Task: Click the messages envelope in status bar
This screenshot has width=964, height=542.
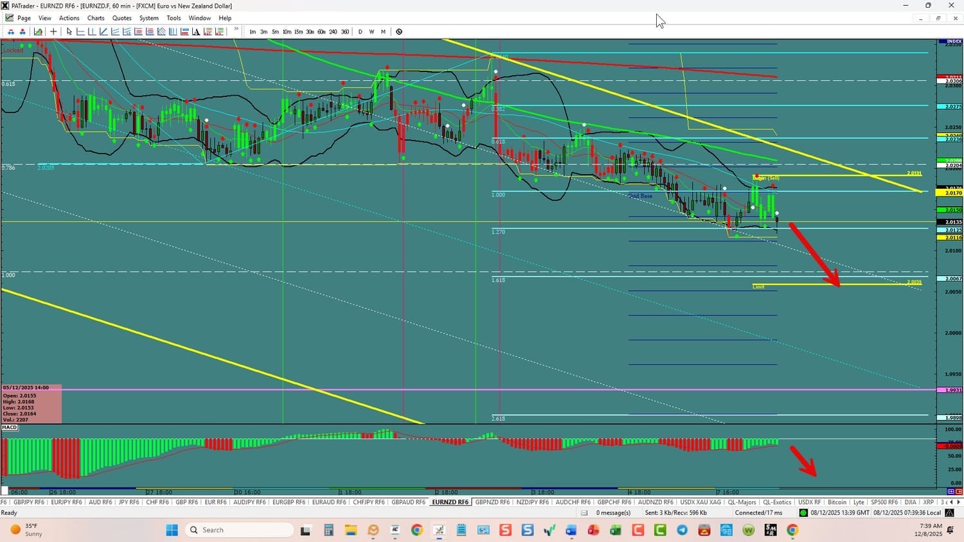Action: 584,512
